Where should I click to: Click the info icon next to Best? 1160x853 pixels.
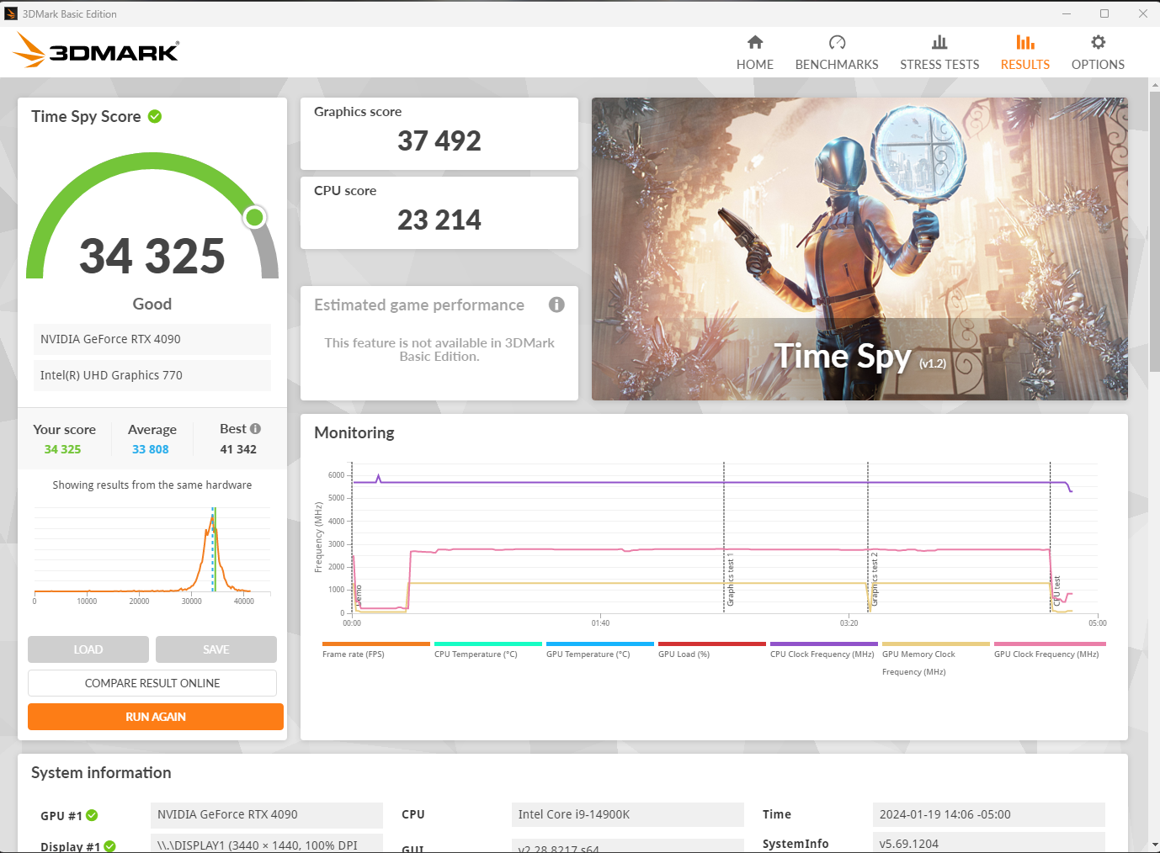(255, 429)
